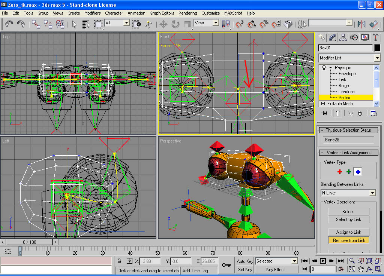The width and height of the screenshot is (384, 276).
Task: Click the Assign to Link button
Action: pos(348,232)
